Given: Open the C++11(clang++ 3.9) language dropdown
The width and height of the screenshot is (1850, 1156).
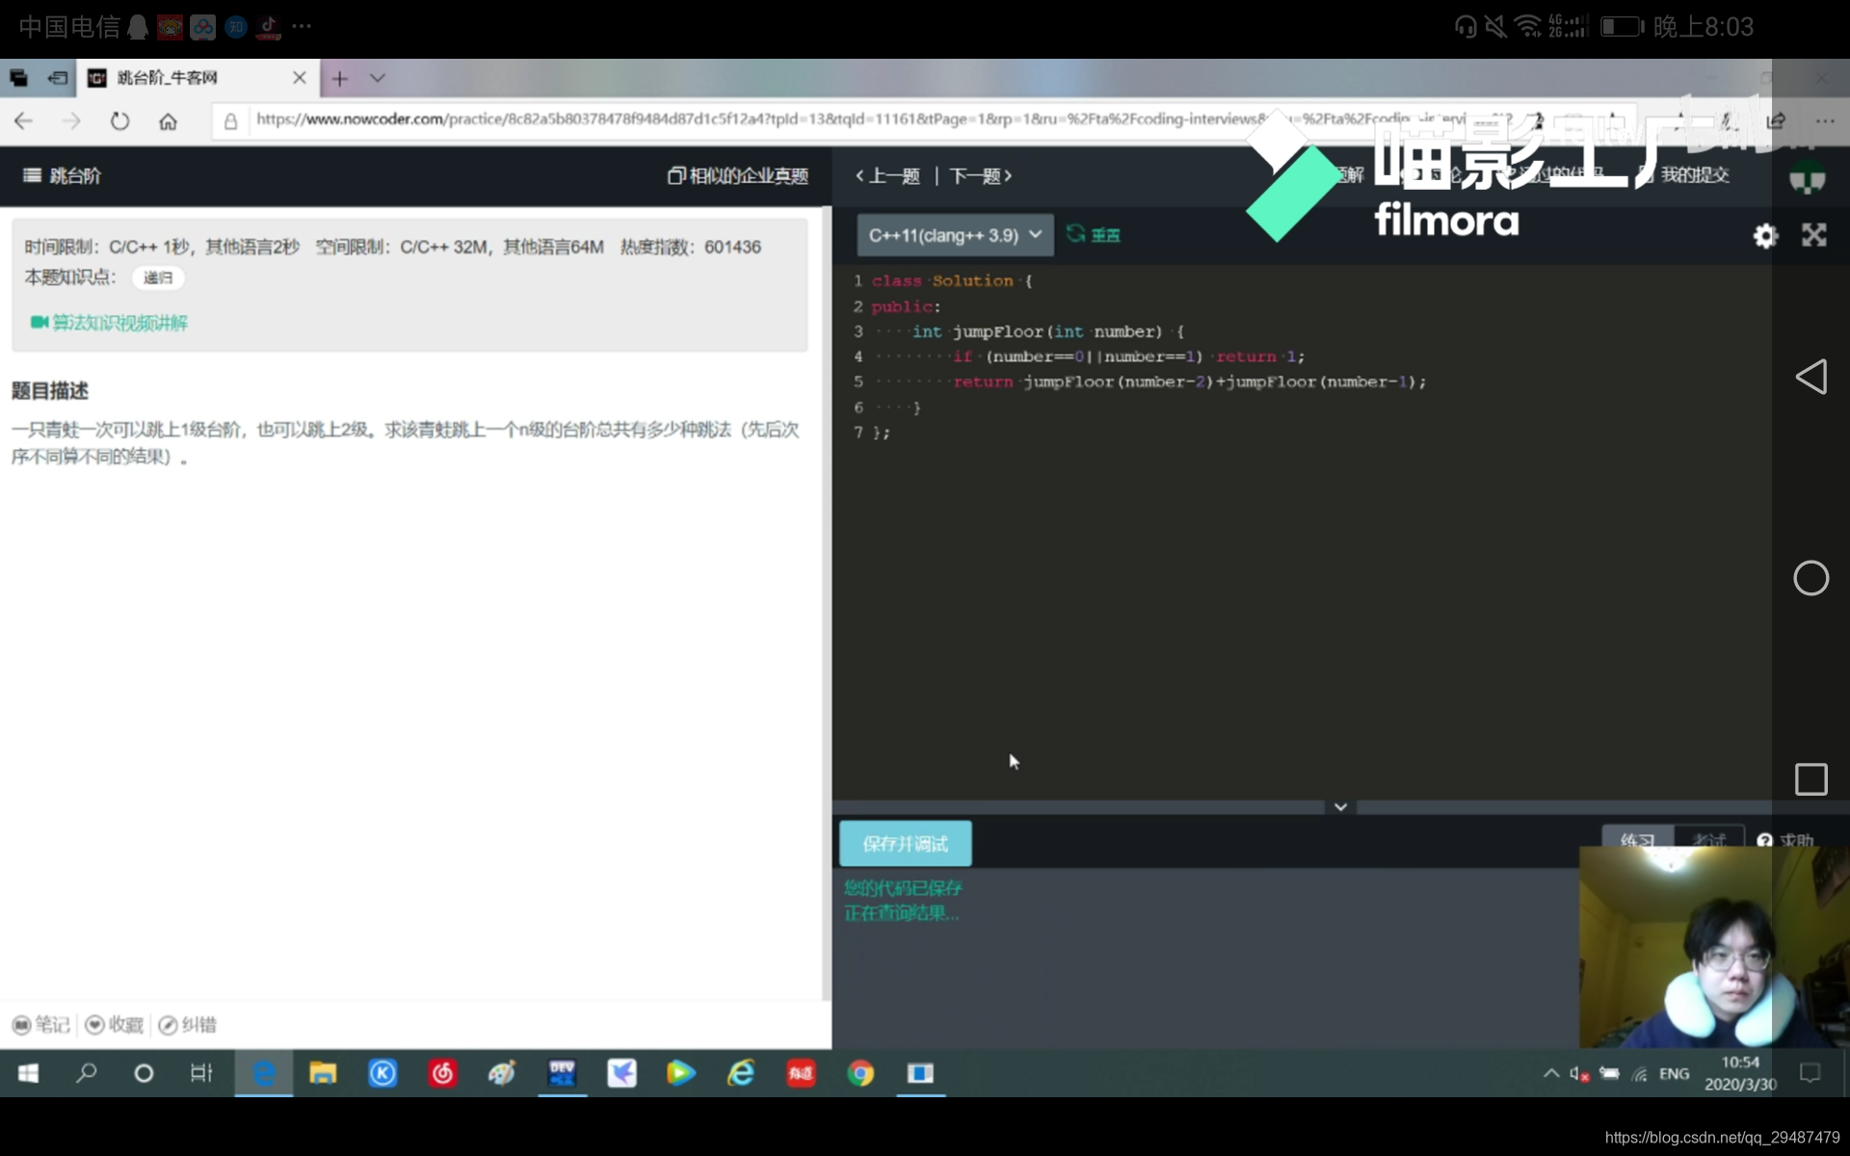Looking at the screenshot, I should coord(955,235).
